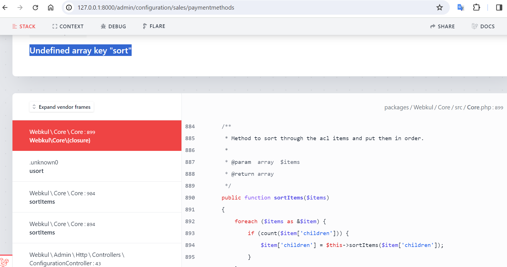Viewport: 507px width, 267px height.
Task: Click the 'foreach ($items as &$item)' code line
Action: tap(280, 222)
